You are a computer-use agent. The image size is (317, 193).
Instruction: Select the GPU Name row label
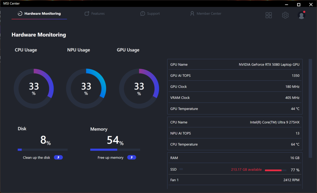pyautogui.click(x=179, y=65)
